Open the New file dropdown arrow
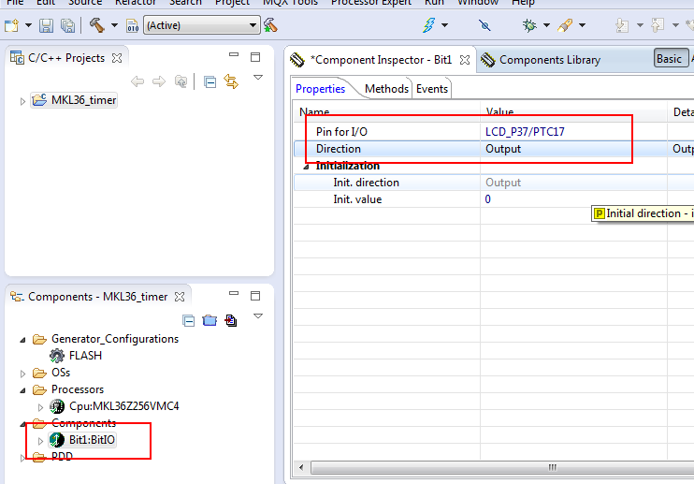694x484 pixels. point(28,25)
